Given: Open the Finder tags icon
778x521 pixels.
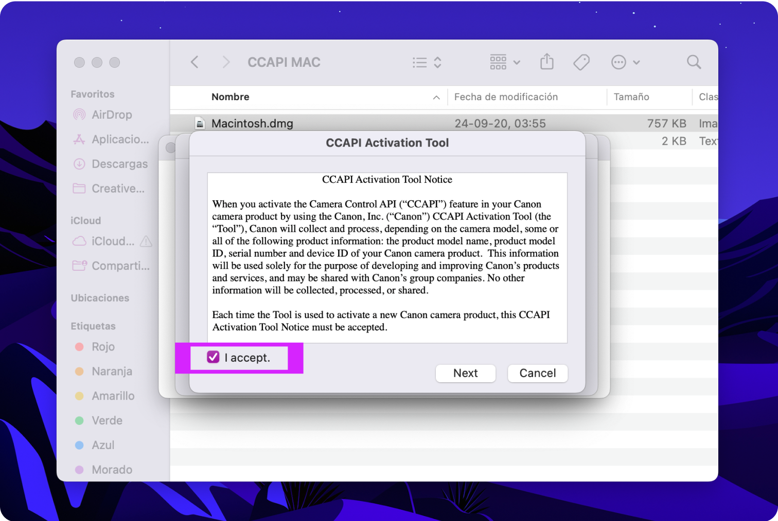Looking at the screenshot, I should coord(581,62).
